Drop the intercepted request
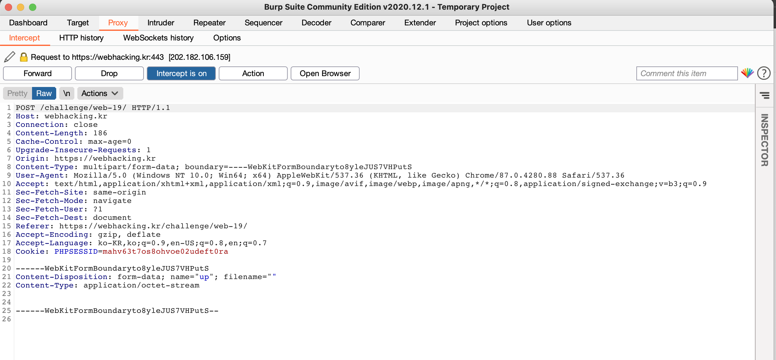The width and height of the screenshot is (776, 360). [x=109, y=73]
